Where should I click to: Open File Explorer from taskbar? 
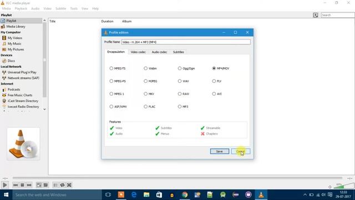click(146, 195)
